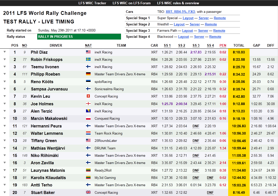278x196 pixels.
Task: Expand details for Phil Diaz row
Action: click(x=5, y=52)
